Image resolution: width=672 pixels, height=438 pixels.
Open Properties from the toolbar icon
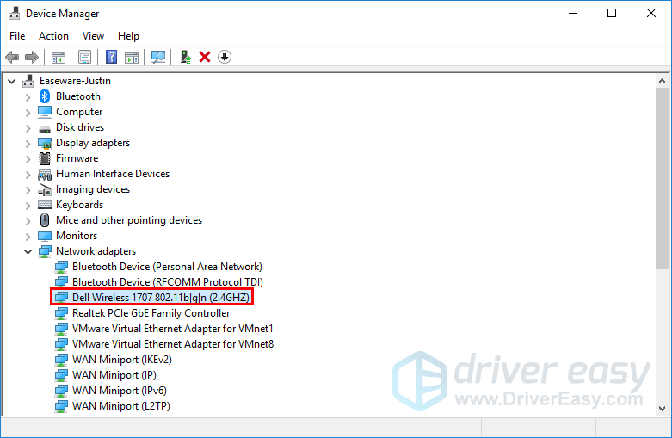[x=84, y=57]
